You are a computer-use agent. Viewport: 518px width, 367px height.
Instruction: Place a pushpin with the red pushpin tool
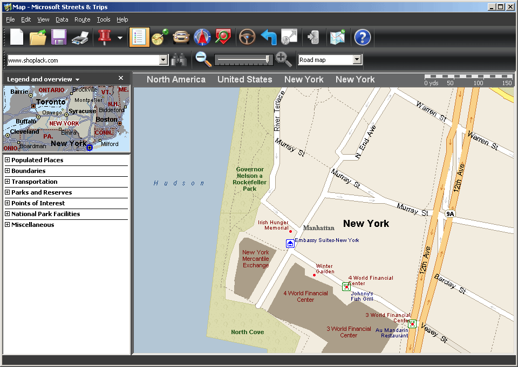(104, 37)
